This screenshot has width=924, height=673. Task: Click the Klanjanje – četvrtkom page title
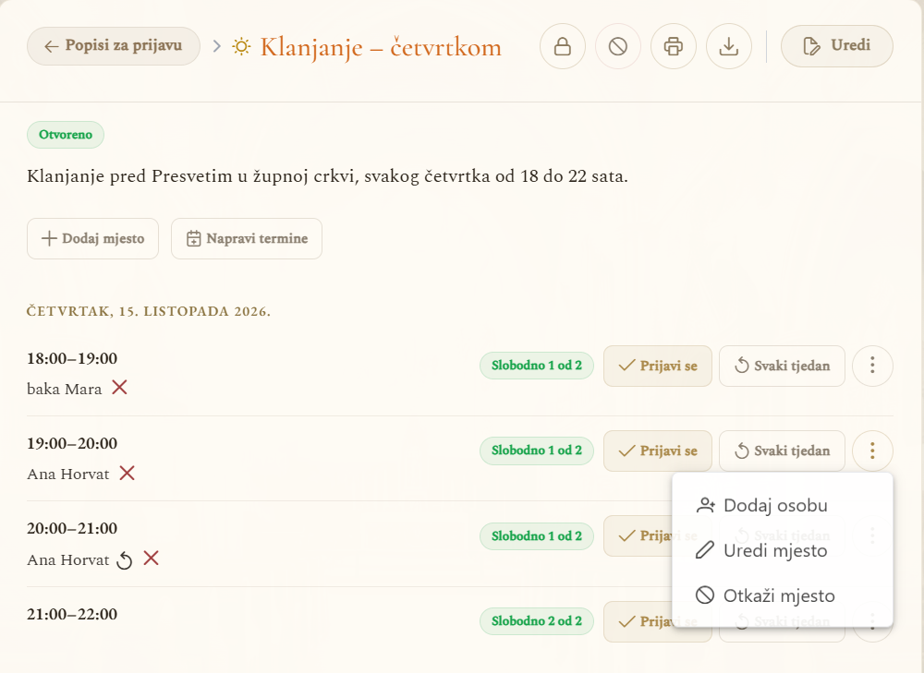pyautogui.click(x=381, y=47)
